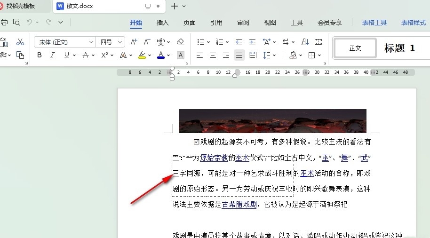Screen dimensions: 430x238
Task: Apply character shading icon
Action: [x=181, y=55]
